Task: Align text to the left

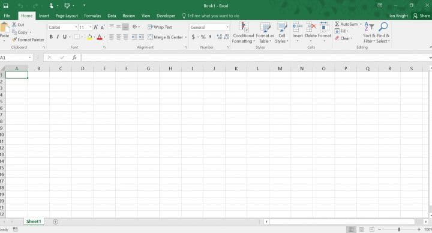Action: click(112, 37)
